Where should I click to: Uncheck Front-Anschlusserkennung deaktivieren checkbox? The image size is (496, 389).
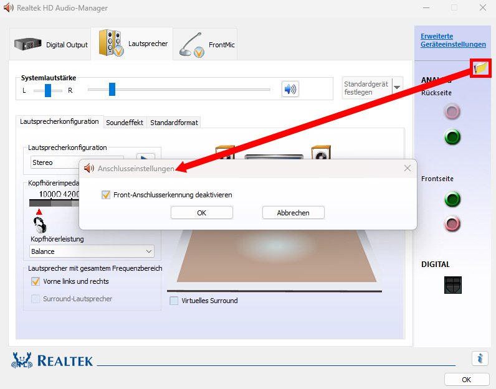[x=106, y=195]
